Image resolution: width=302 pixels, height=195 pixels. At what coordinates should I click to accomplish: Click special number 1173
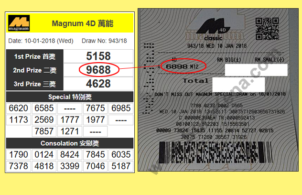[x=19, y=120]
